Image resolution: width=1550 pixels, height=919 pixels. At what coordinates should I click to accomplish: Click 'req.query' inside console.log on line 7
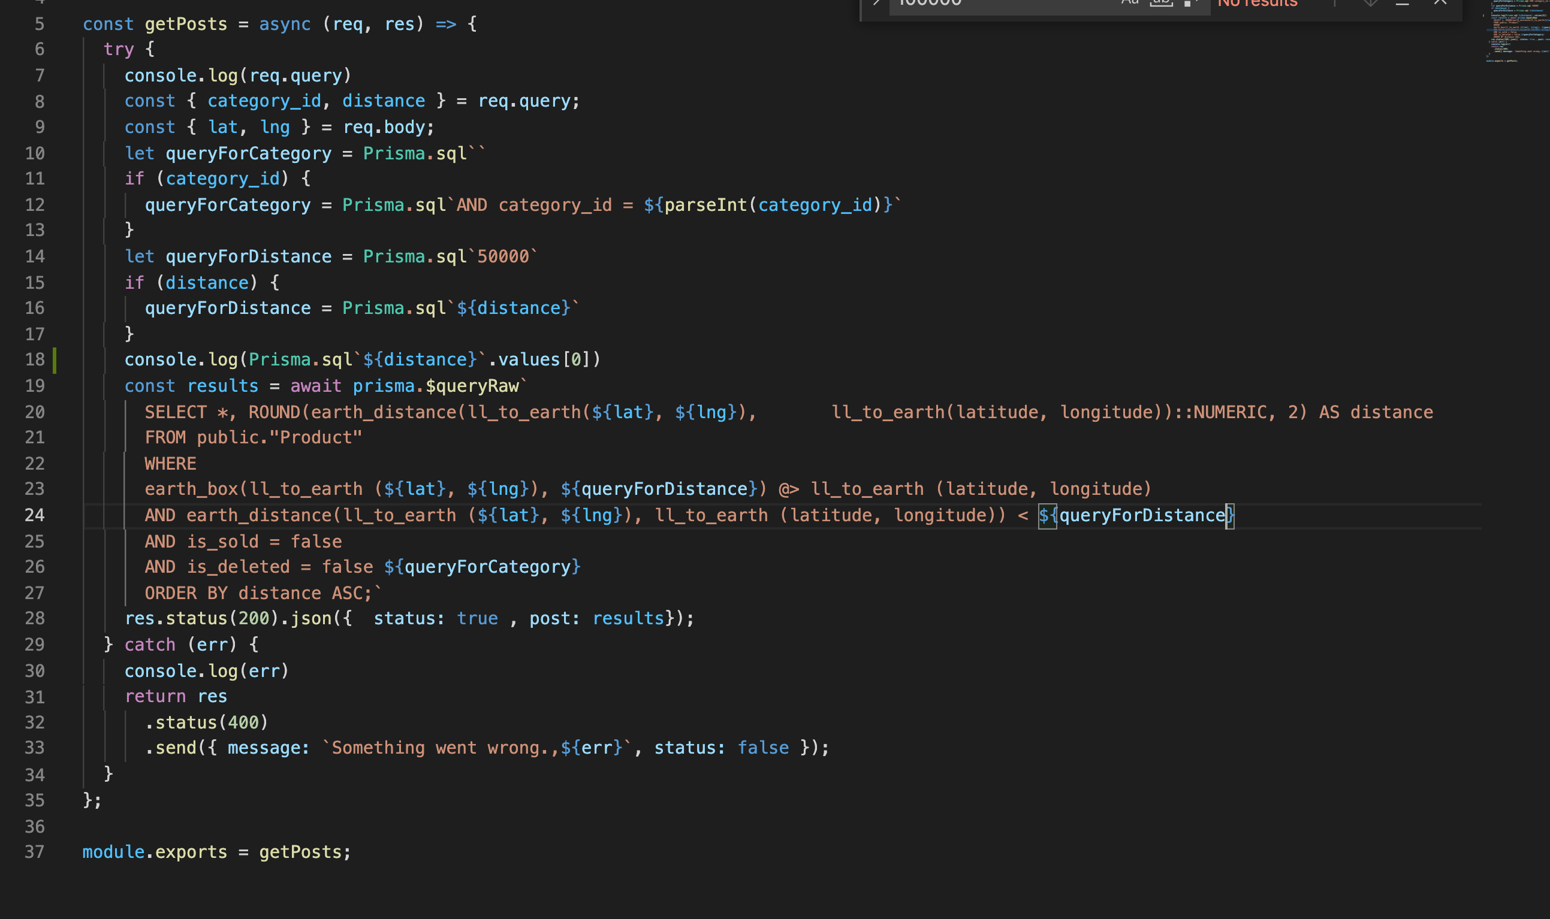[295, 75]
